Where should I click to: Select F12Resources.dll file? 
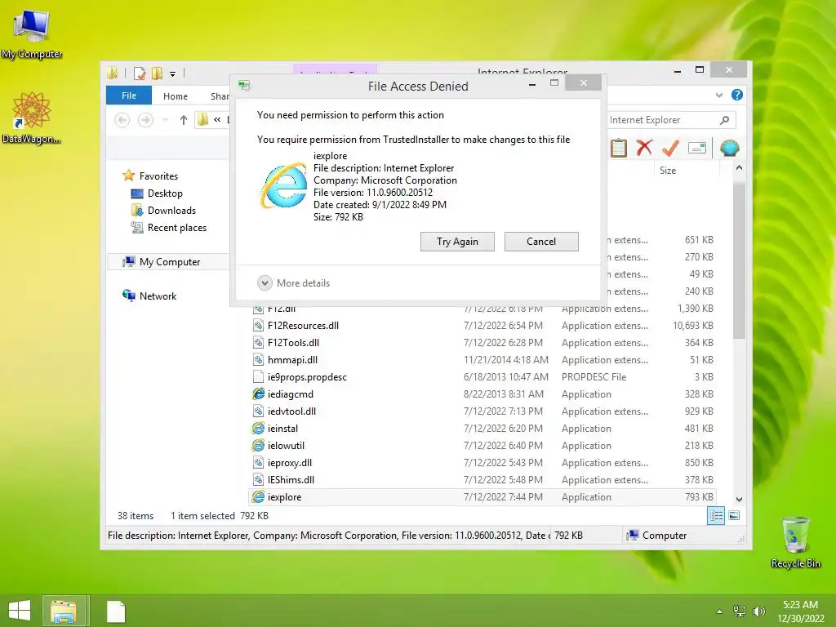[303, 325]
